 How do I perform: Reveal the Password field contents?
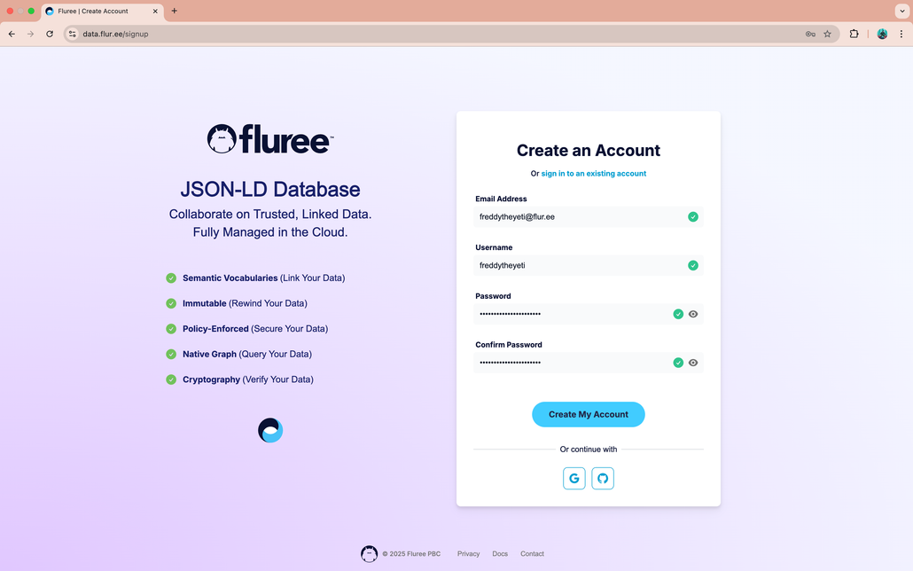693,314
